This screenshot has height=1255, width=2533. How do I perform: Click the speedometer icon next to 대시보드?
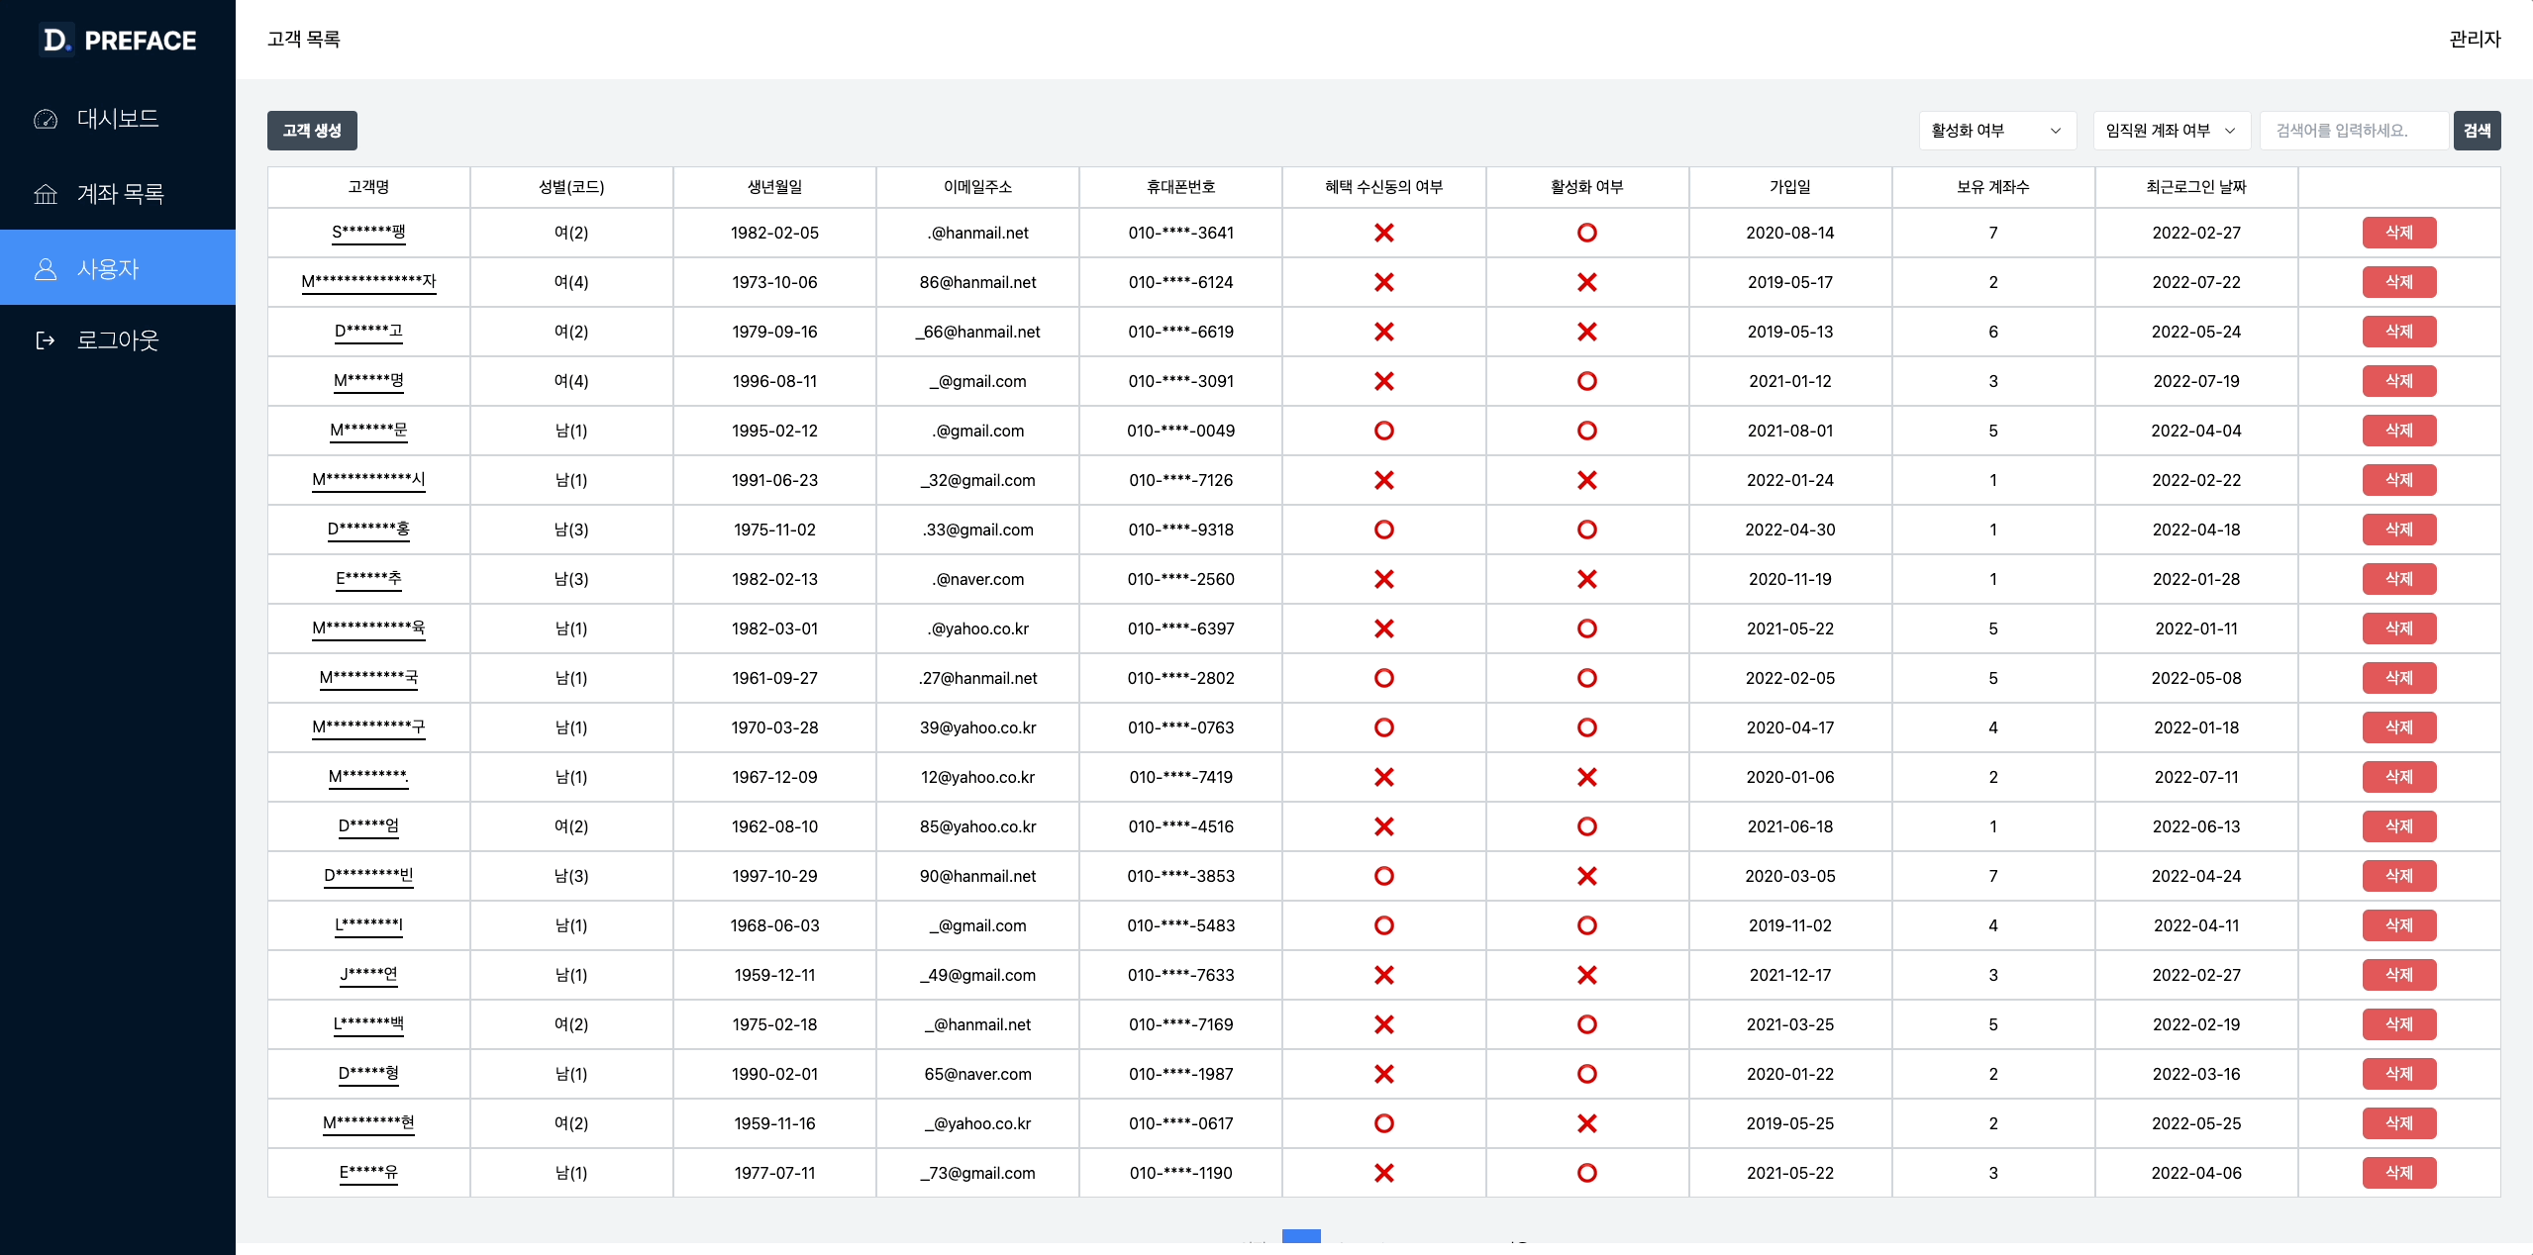click(46, 119)
